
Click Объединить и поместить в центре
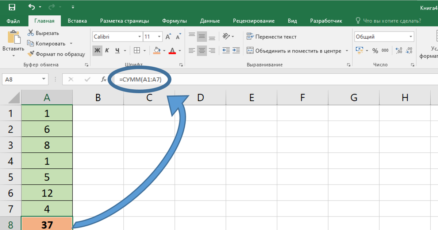tap(294, 51)
